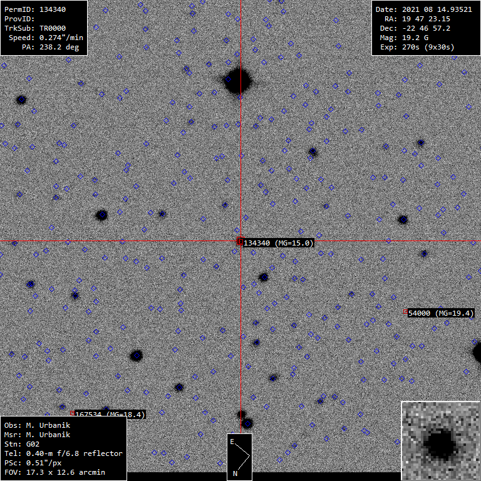
Task: Click the "Exp: 270s (9x30s)" line
Action: tap(417, 47)
